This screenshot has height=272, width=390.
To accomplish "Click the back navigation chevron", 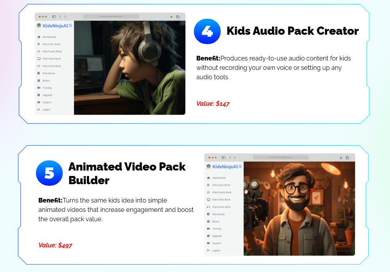I will click(60, 17).
